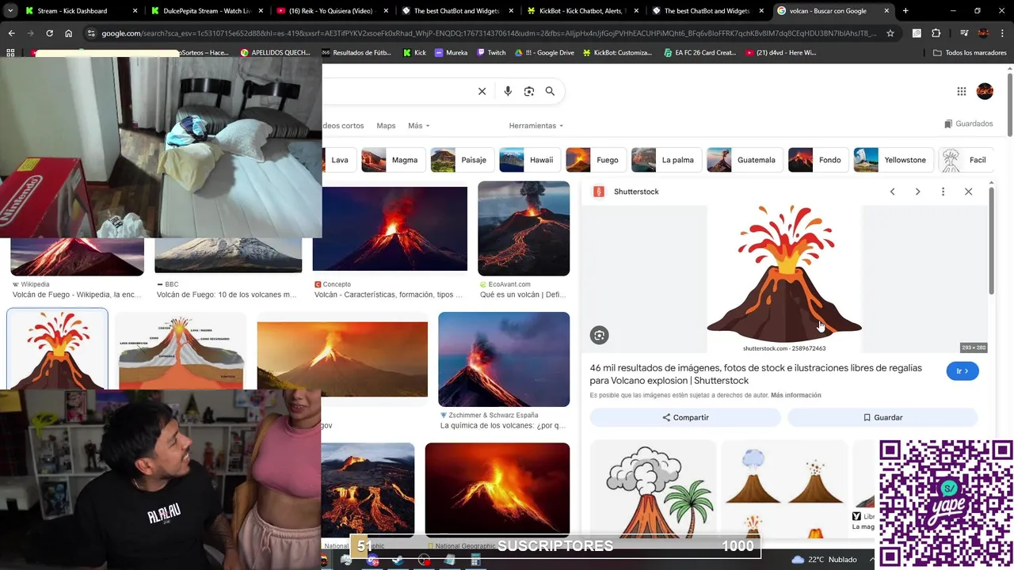Viewport: 1014px width, 570px height.
Task: Filter images with the Hawaii chip
Action: pyautogui.click(x=529, y=160)
